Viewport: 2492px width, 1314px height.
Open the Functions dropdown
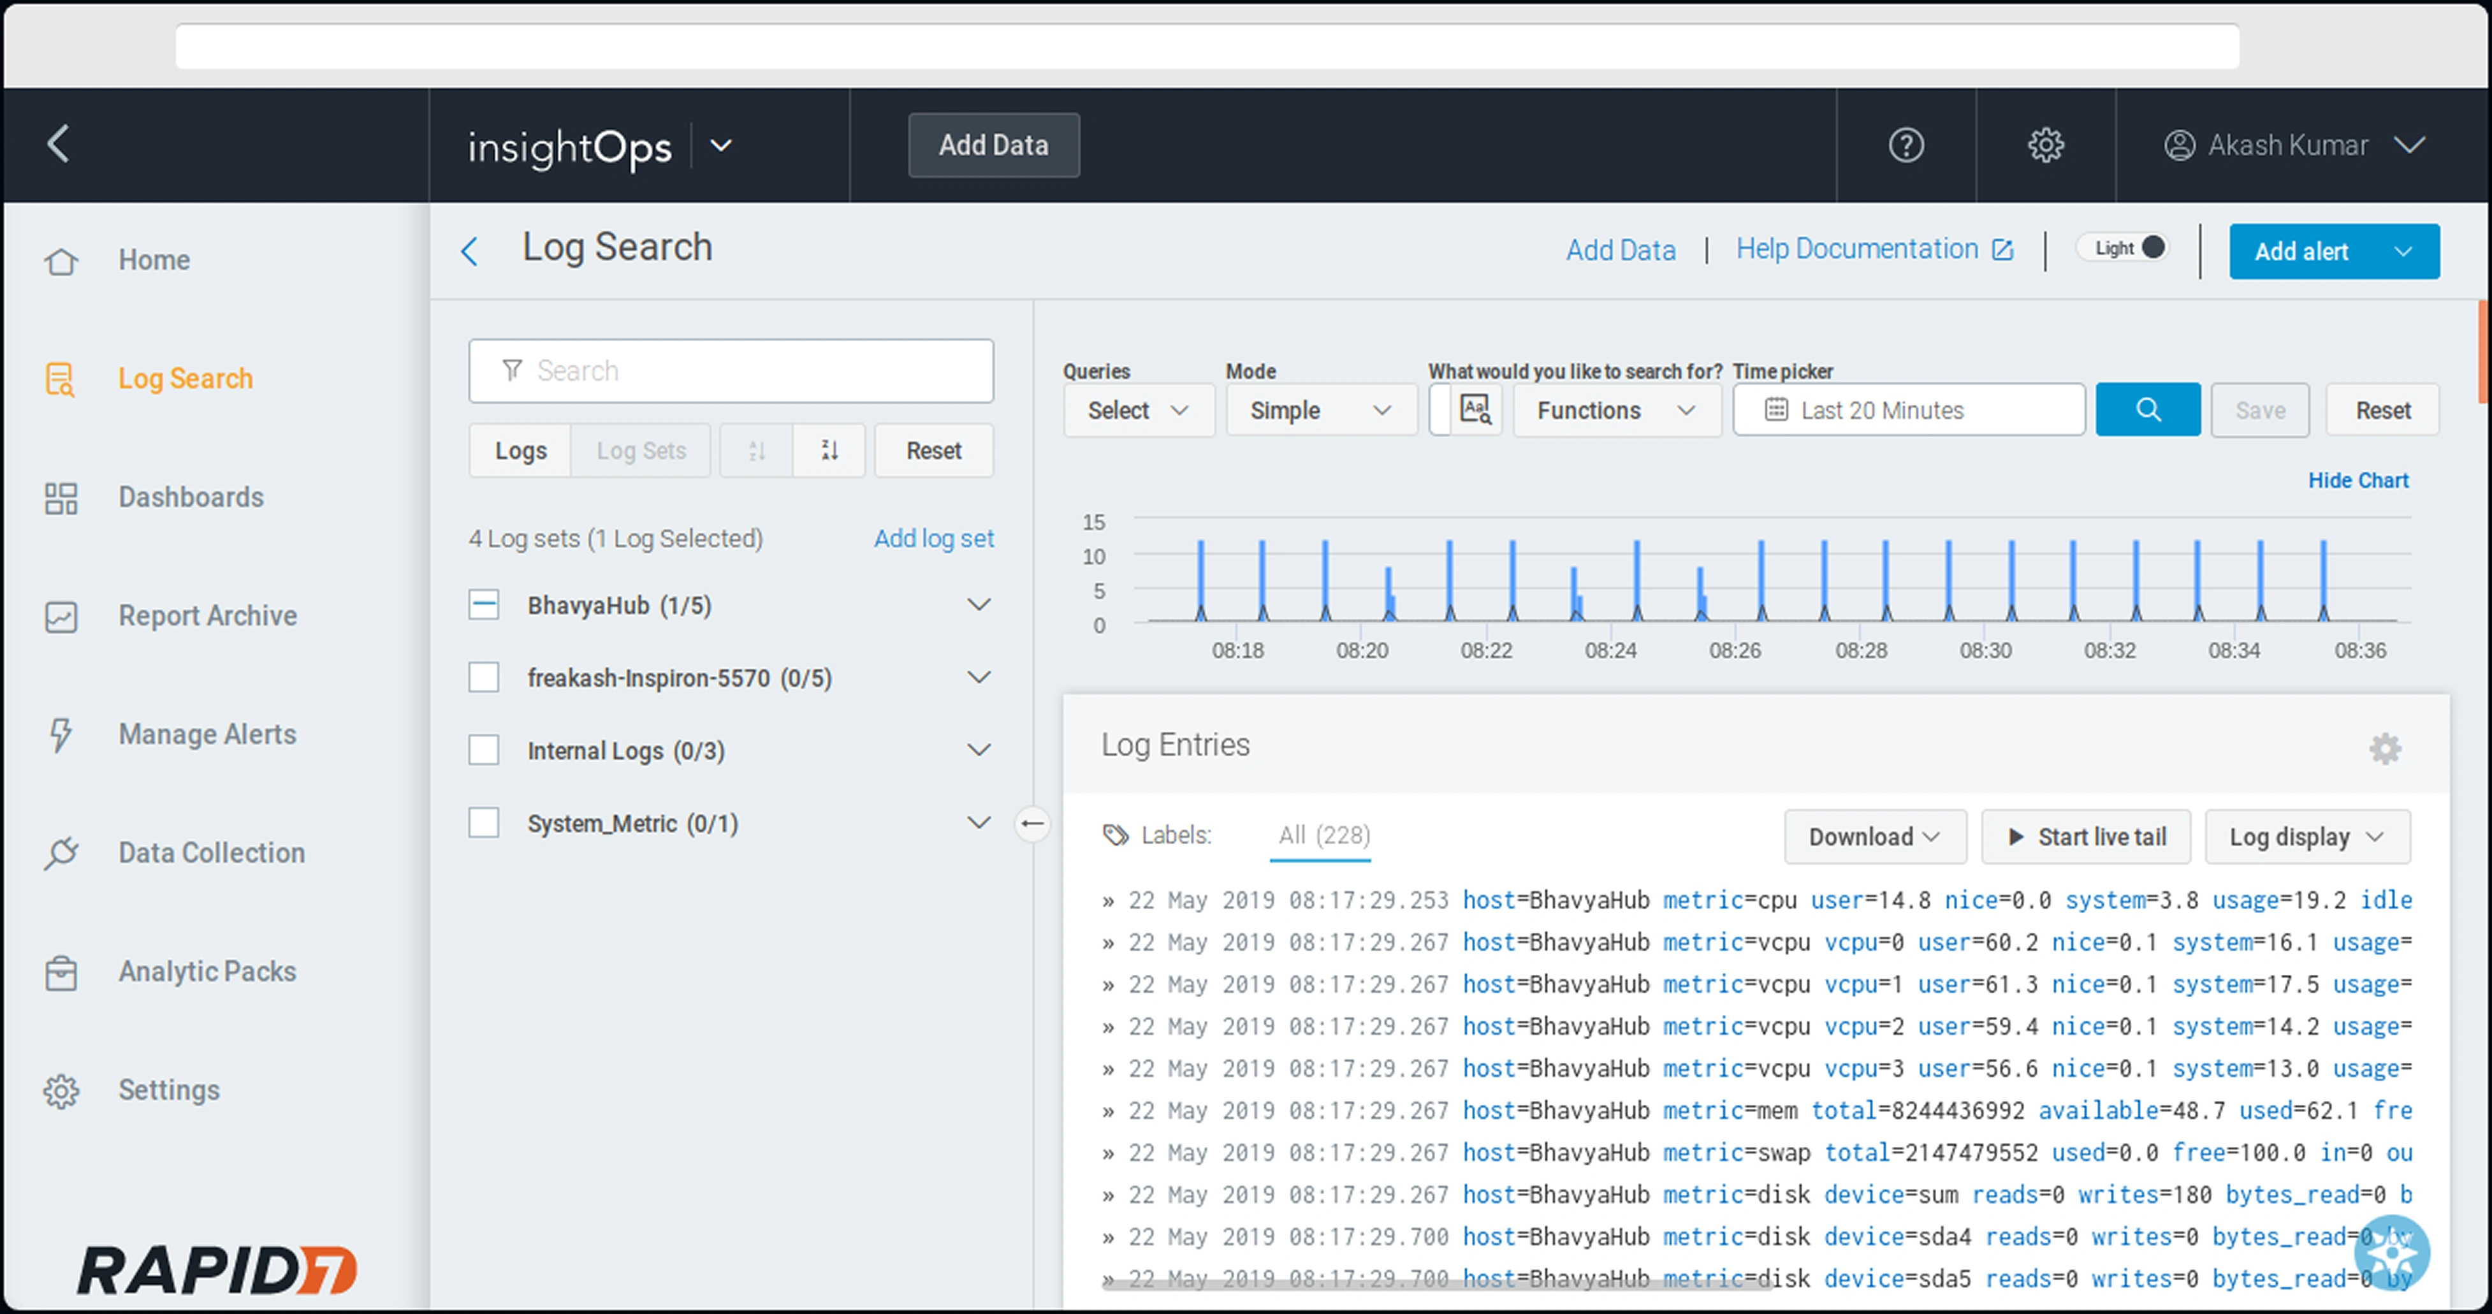click(x=1615, y=410)
